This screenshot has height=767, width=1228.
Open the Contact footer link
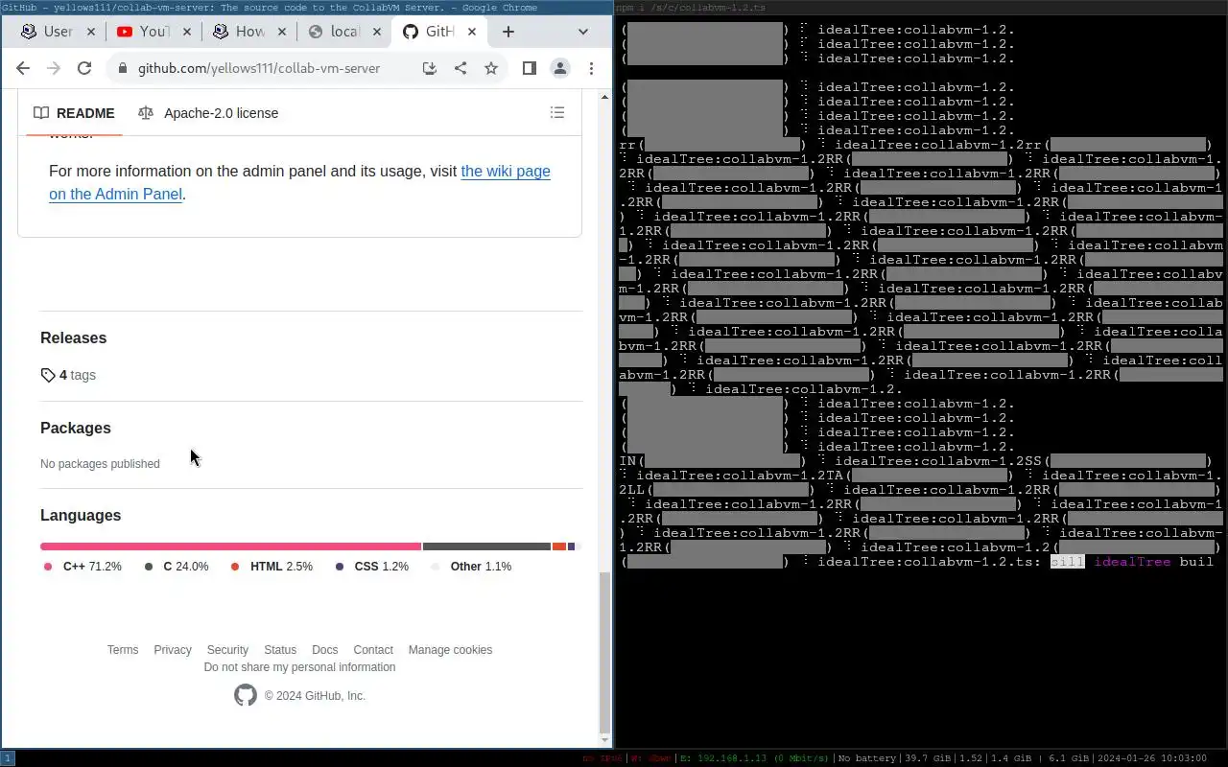pos(373,649)
